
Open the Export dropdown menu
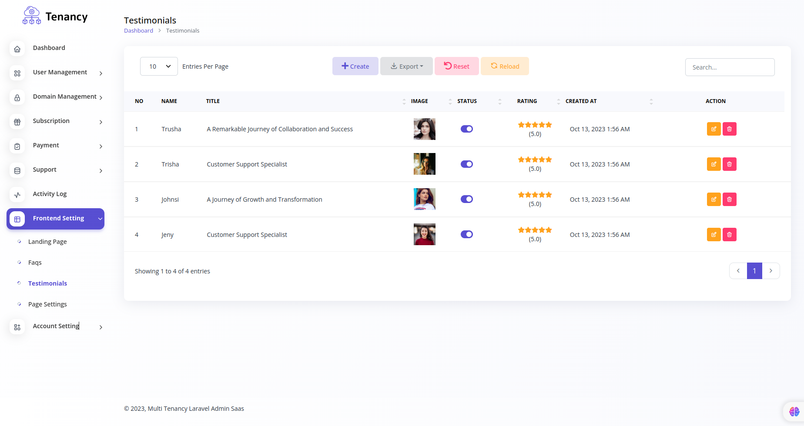click(x=406, y=66)
